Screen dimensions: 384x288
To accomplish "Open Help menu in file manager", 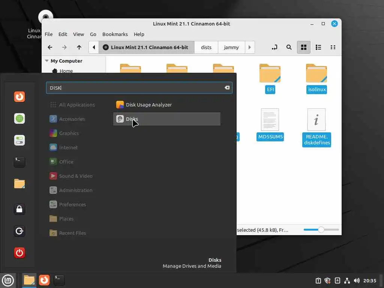I will (x=139, y=34).
